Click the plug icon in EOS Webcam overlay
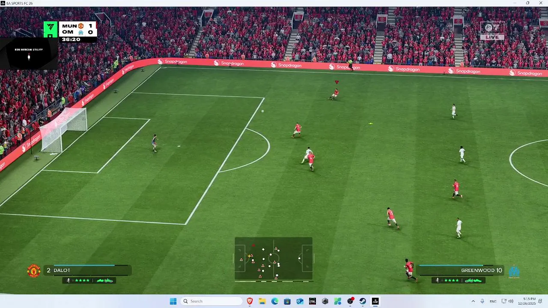 pyautogui.click(x=29, y=57)
